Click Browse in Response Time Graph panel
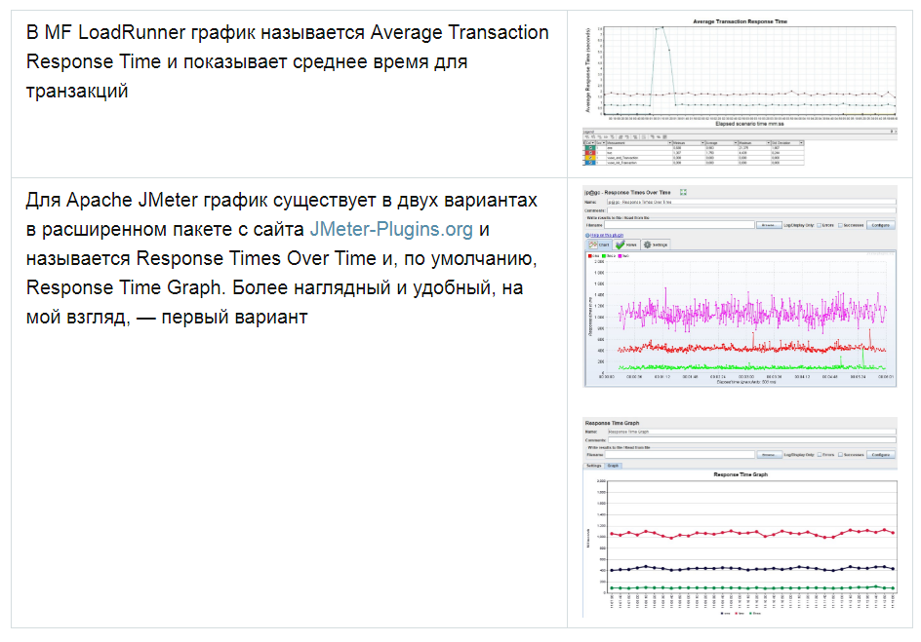 (770, 454)
